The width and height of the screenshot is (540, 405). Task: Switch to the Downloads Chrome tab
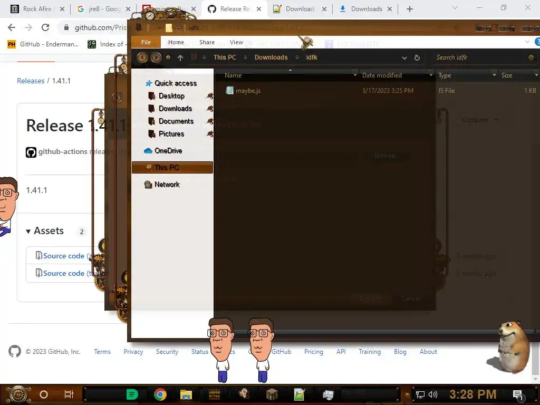click(367, 9)
